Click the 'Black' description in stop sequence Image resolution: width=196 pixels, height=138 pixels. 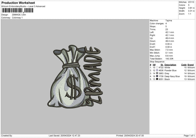167,79
